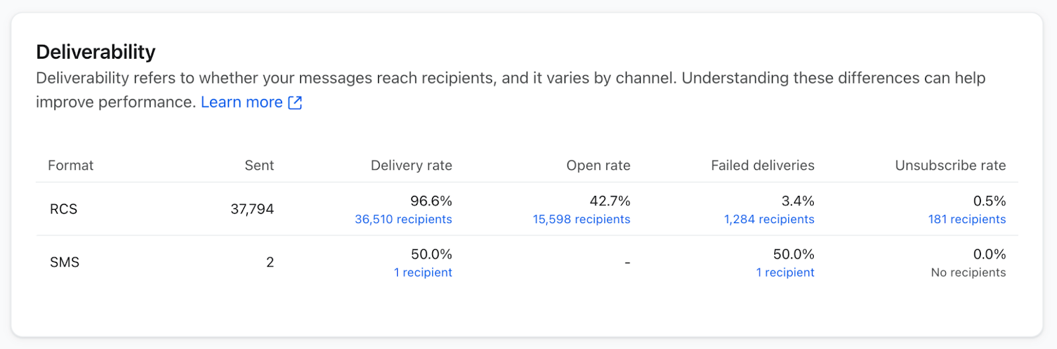The image size is (1057, 349).
Task: Select the Open rate column header
Action: tap(598, 166)
